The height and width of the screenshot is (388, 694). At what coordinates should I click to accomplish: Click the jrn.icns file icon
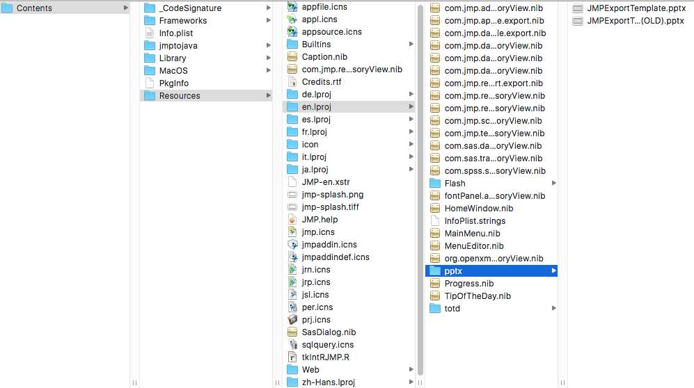coord(292,269)
